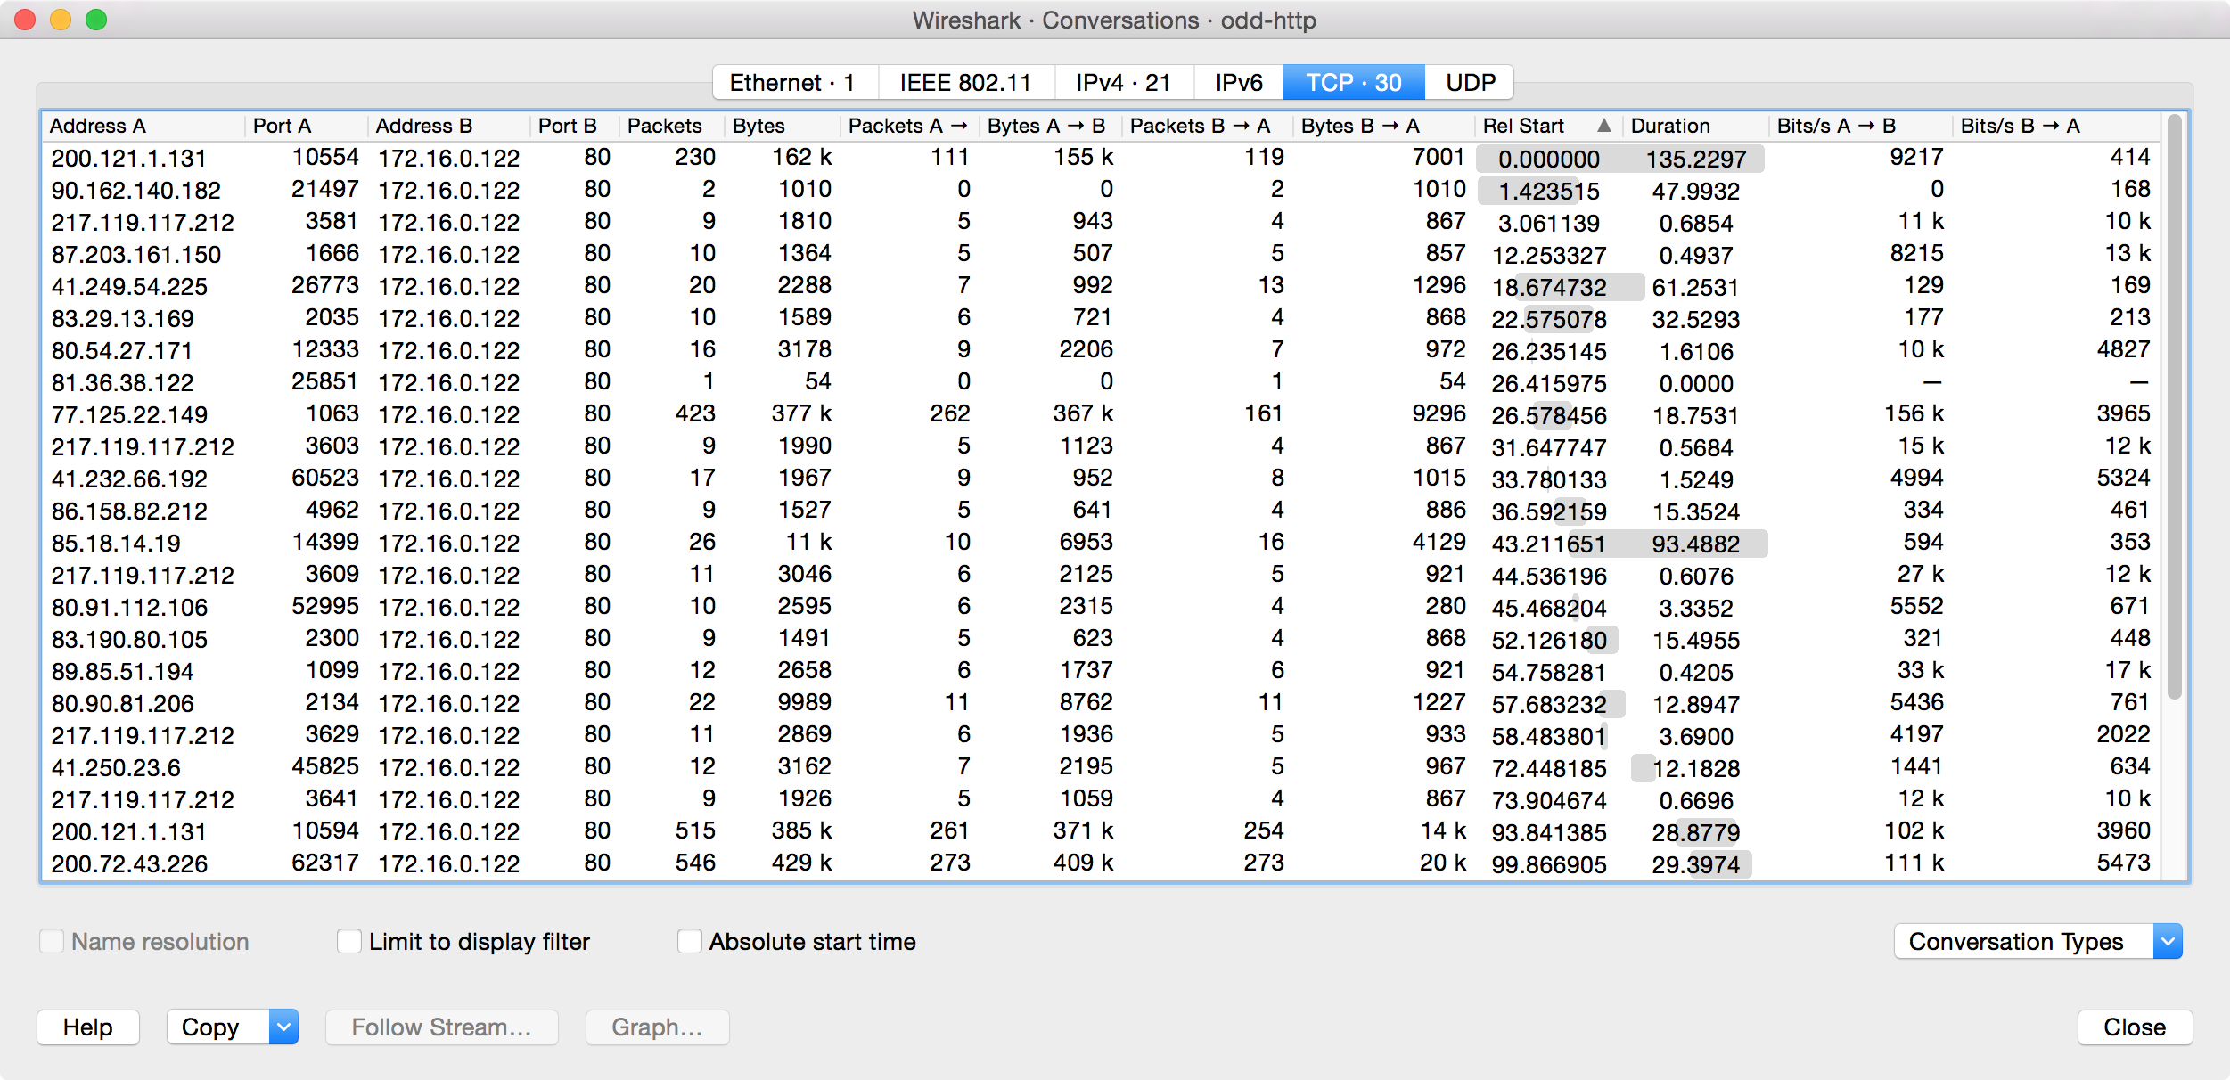Screen dimensions: 2230x1080
Task: Select row with address 41.232.66.192
Action: point(1101,479)
